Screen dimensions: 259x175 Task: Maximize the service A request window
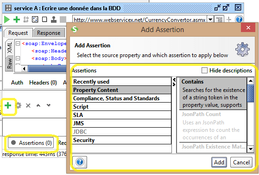click(x=226, y=7)
